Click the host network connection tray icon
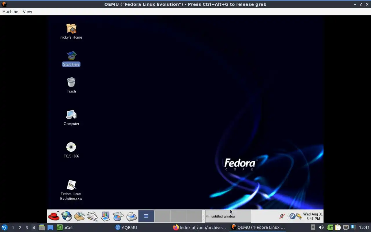 (x=345, y=227)
